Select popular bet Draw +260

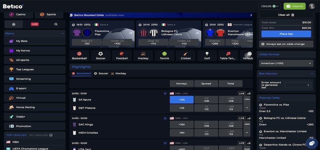coord(286,124)
